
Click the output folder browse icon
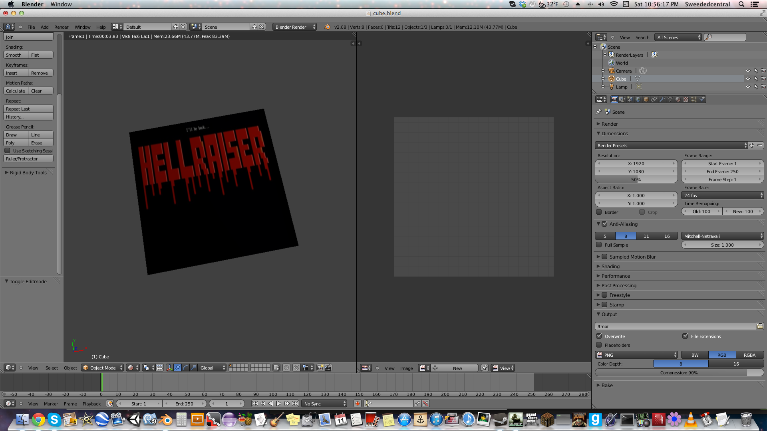tap(759, 326)
